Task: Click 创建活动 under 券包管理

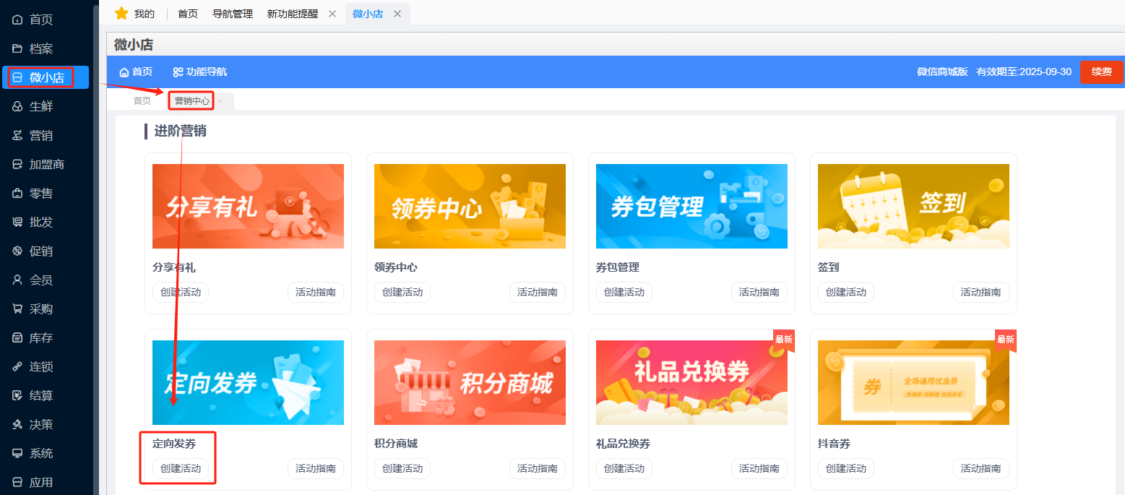Action: click(624, 292)
